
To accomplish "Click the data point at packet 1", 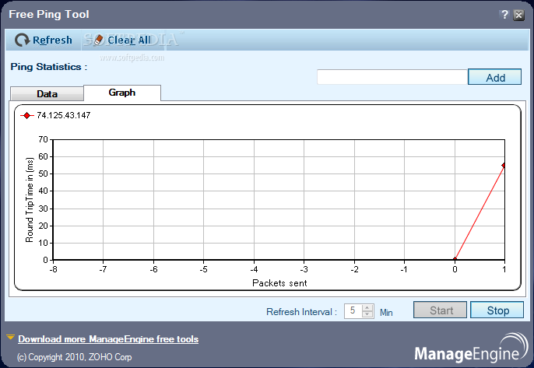I will 504,166.
